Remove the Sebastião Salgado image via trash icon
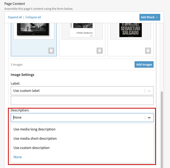This screenshot has width=170, height=168. (148, 51)
